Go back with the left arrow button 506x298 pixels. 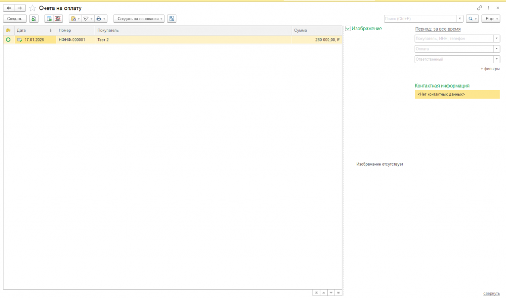pos(9,8)
